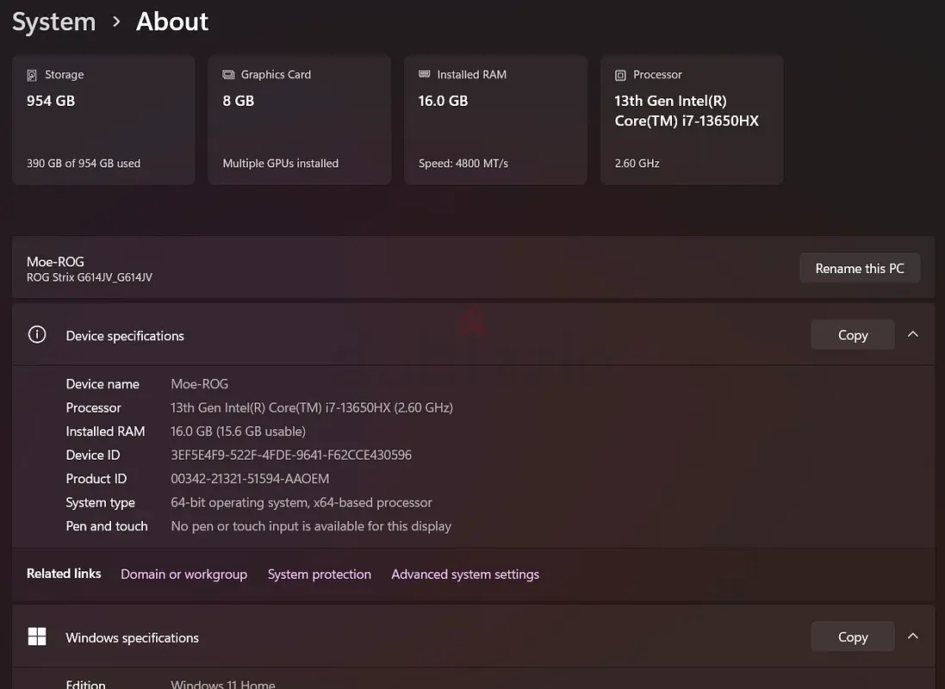Screen dimensions: 945x689
Task: Copy the Windows specifications
Action: 853,636
